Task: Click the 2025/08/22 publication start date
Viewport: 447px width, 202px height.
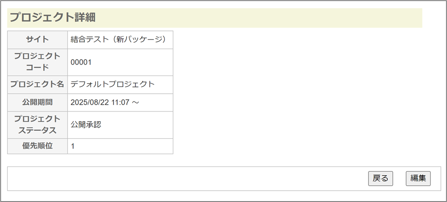Action: point(91,102)
